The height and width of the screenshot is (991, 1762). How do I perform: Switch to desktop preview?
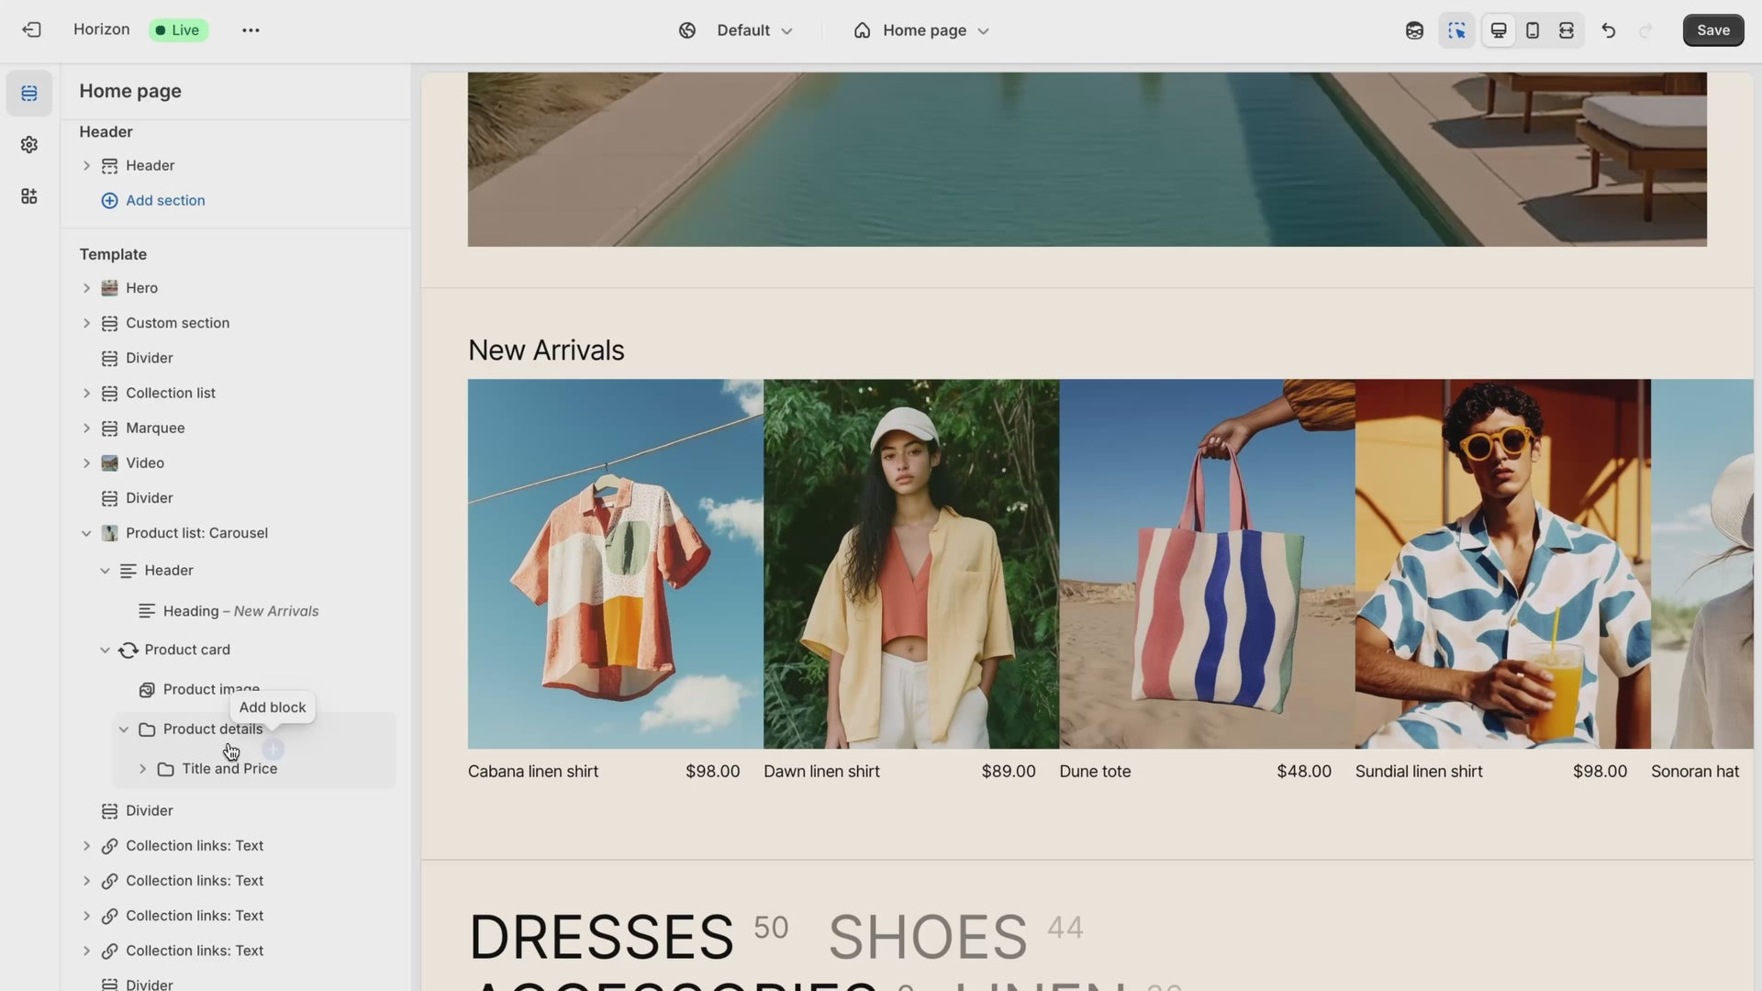1499,30
